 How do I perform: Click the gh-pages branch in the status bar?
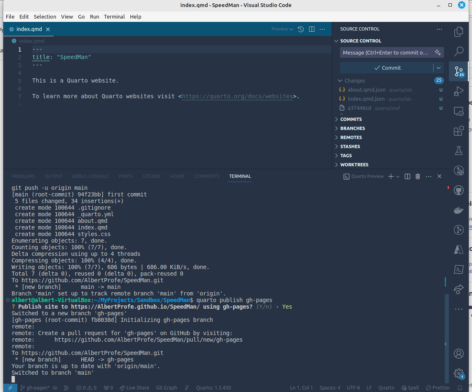click(35, 388)
